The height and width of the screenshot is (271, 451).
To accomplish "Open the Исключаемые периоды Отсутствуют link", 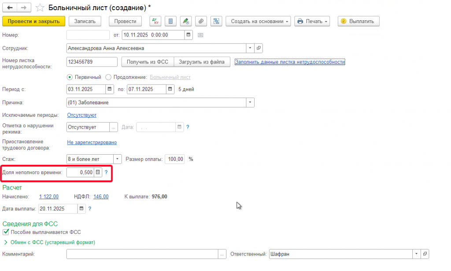I will click(x=81, y=115).
